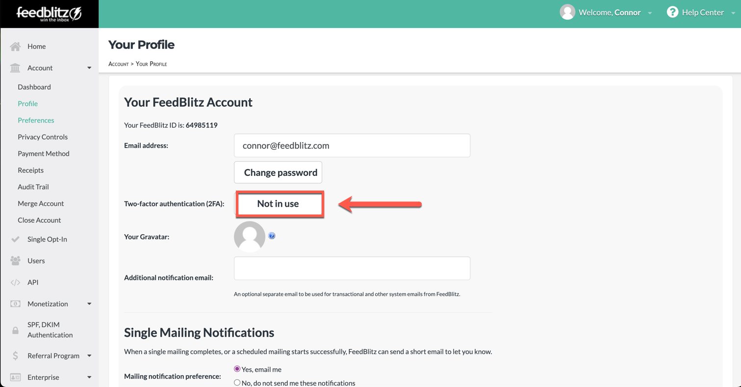Click the Change password button
This screenshot has height=387, width=741.
[x=278, y=172]
